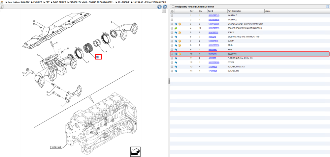Viewport: 330px width, 157px height.
Task: Select the round marker for COVER row
Action: (172, 62)
